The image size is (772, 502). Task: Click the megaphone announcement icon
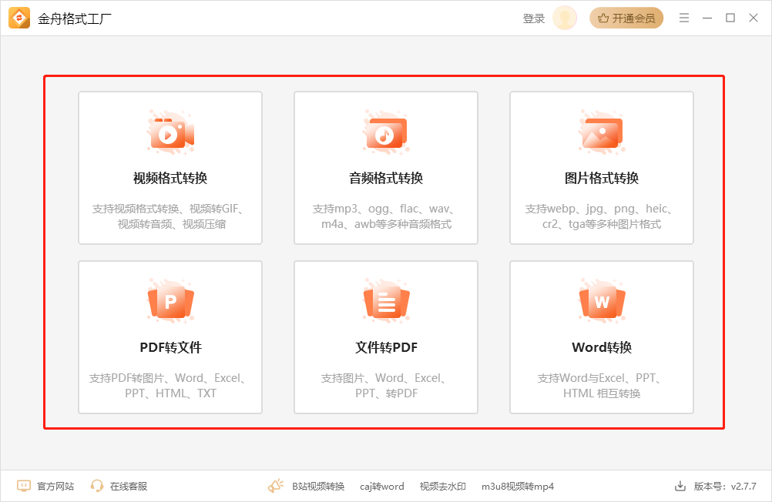[x=276, y=486]
